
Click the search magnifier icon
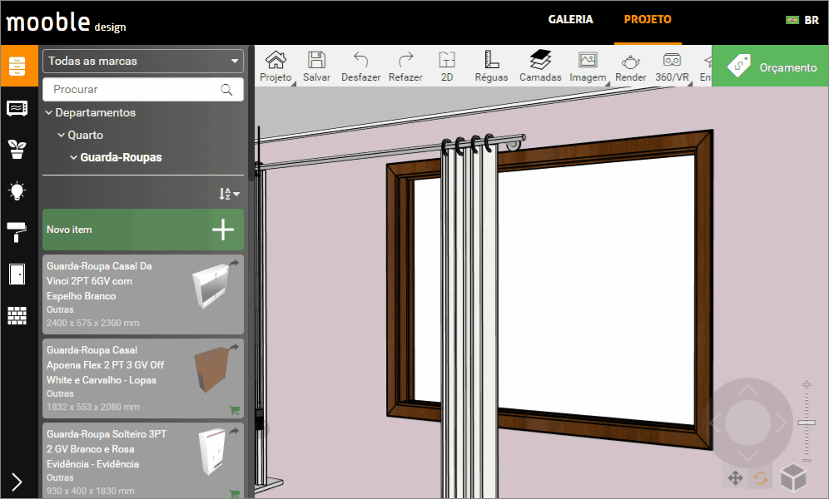(x=226, y=90)
